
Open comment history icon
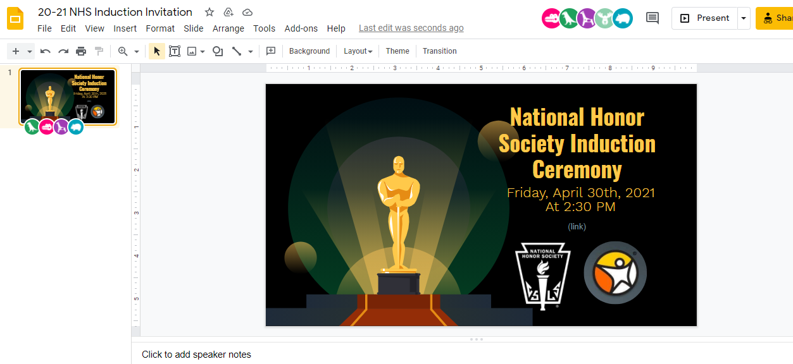click(653, 18)
